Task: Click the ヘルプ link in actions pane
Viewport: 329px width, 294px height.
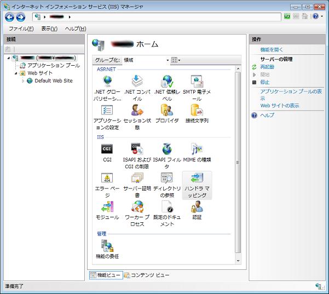Action: [x=267, y=115]
